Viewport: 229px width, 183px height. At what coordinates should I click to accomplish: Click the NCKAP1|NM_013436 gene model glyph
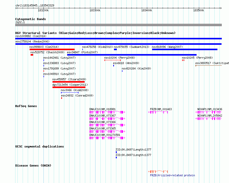(x=209, y=112)
